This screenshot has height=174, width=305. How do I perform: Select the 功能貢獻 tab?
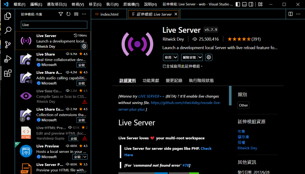151,80
